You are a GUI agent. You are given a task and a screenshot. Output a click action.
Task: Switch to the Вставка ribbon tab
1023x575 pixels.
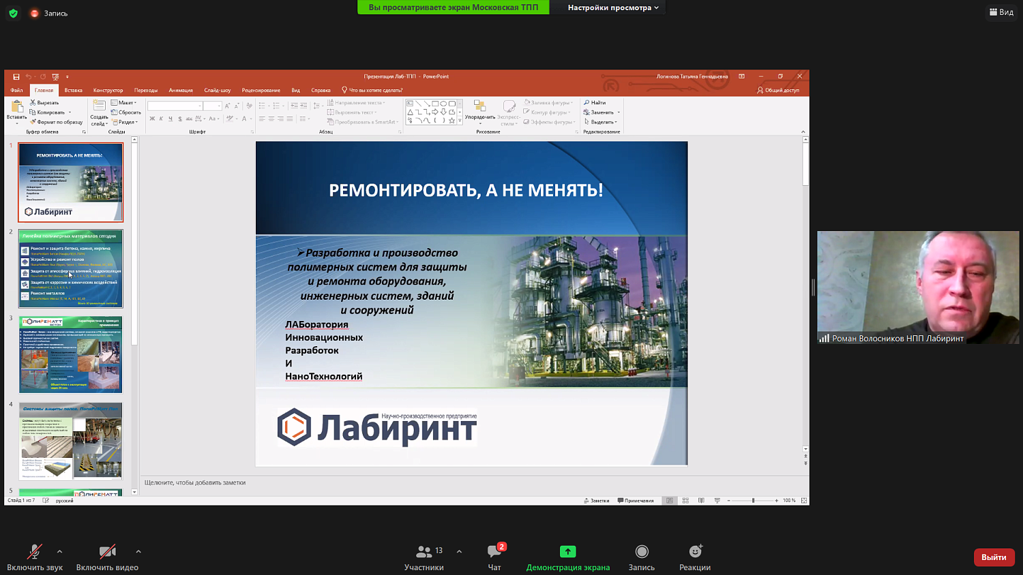73,90
